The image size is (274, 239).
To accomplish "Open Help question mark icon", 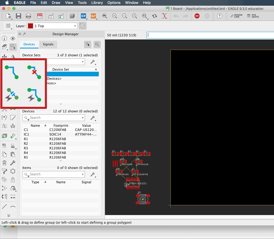I will 220,16.
